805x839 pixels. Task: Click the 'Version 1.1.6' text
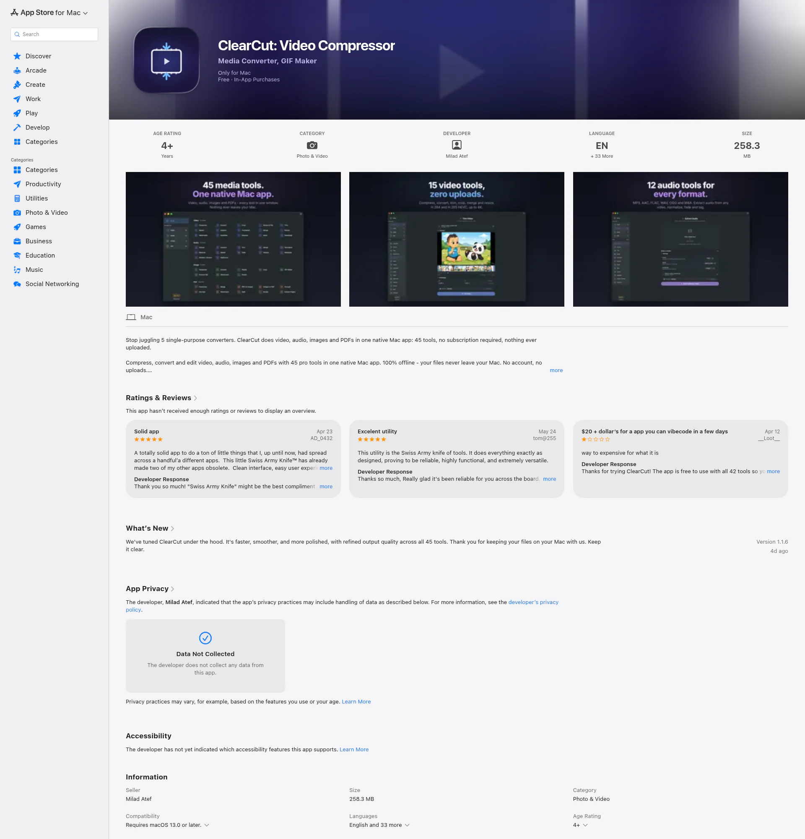pos(772,542)
